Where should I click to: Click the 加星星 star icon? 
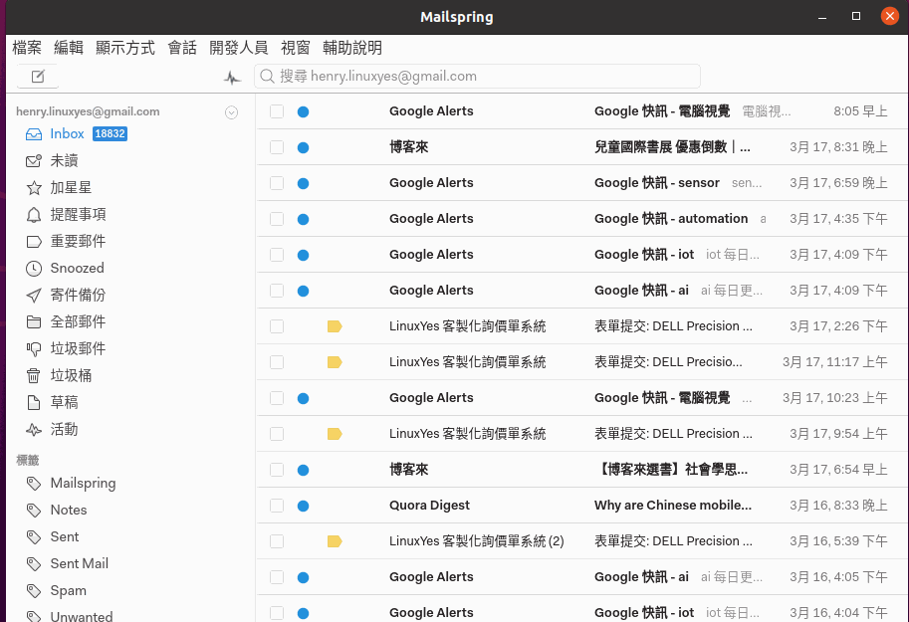coord(34,188)
